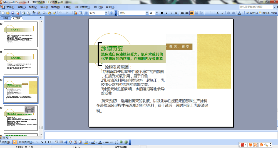Screen dimensions: 278x148
Task: Open a file with the Open folder icon
Action: 8,13
